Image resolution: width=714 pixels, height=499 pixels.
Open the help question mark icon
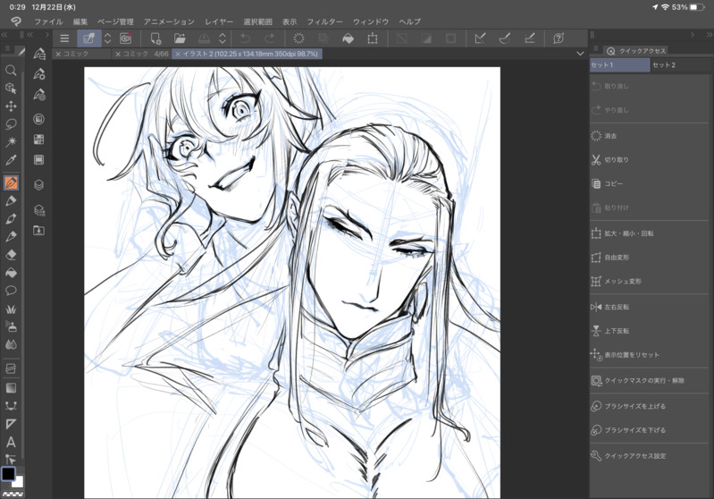(559, 38)
